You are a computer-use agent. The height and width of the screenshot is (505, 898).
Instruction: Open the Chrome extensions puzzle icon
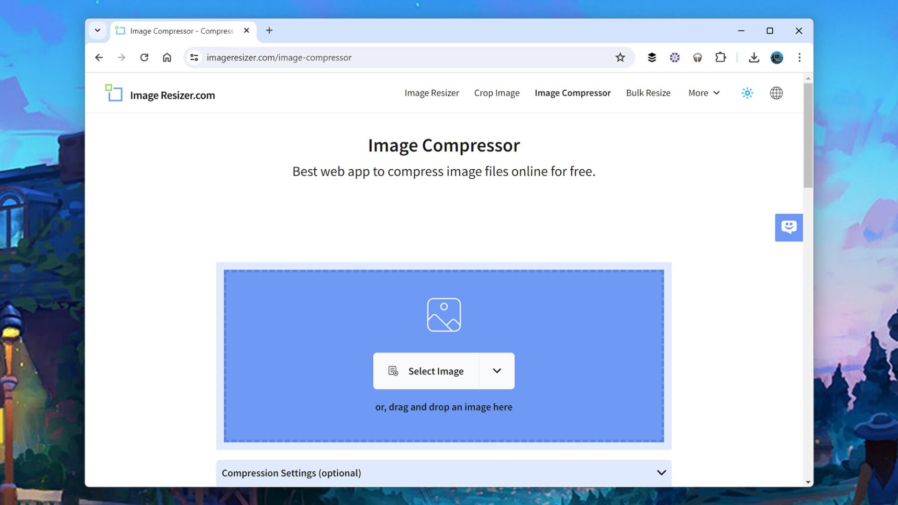[720, 57]
